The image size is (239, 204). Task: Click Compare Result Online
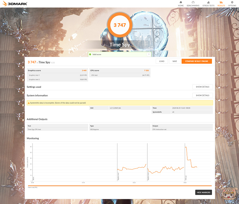pos(197,61)
